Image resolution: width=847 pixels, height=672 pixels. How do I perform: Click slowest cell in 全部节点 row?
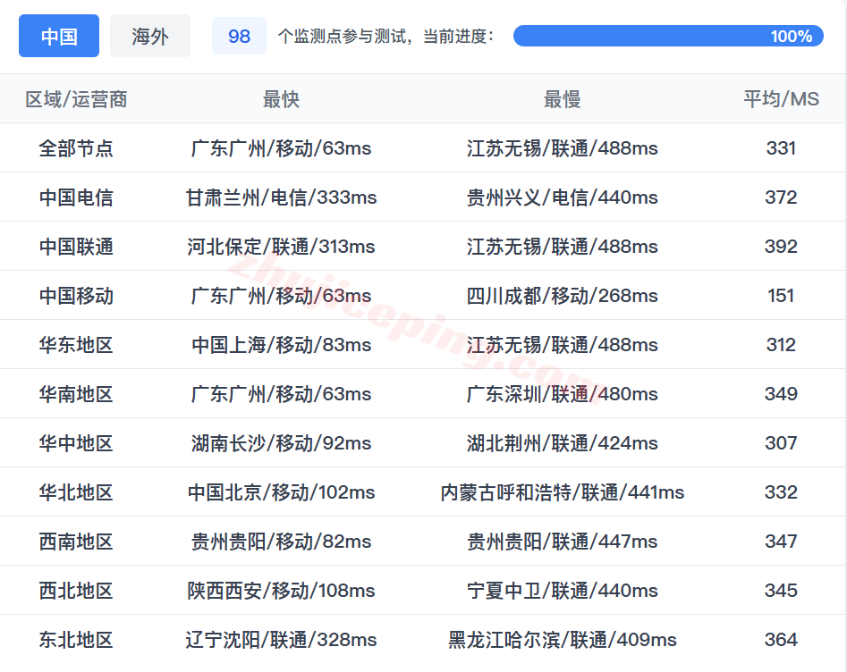click(562, 148)
